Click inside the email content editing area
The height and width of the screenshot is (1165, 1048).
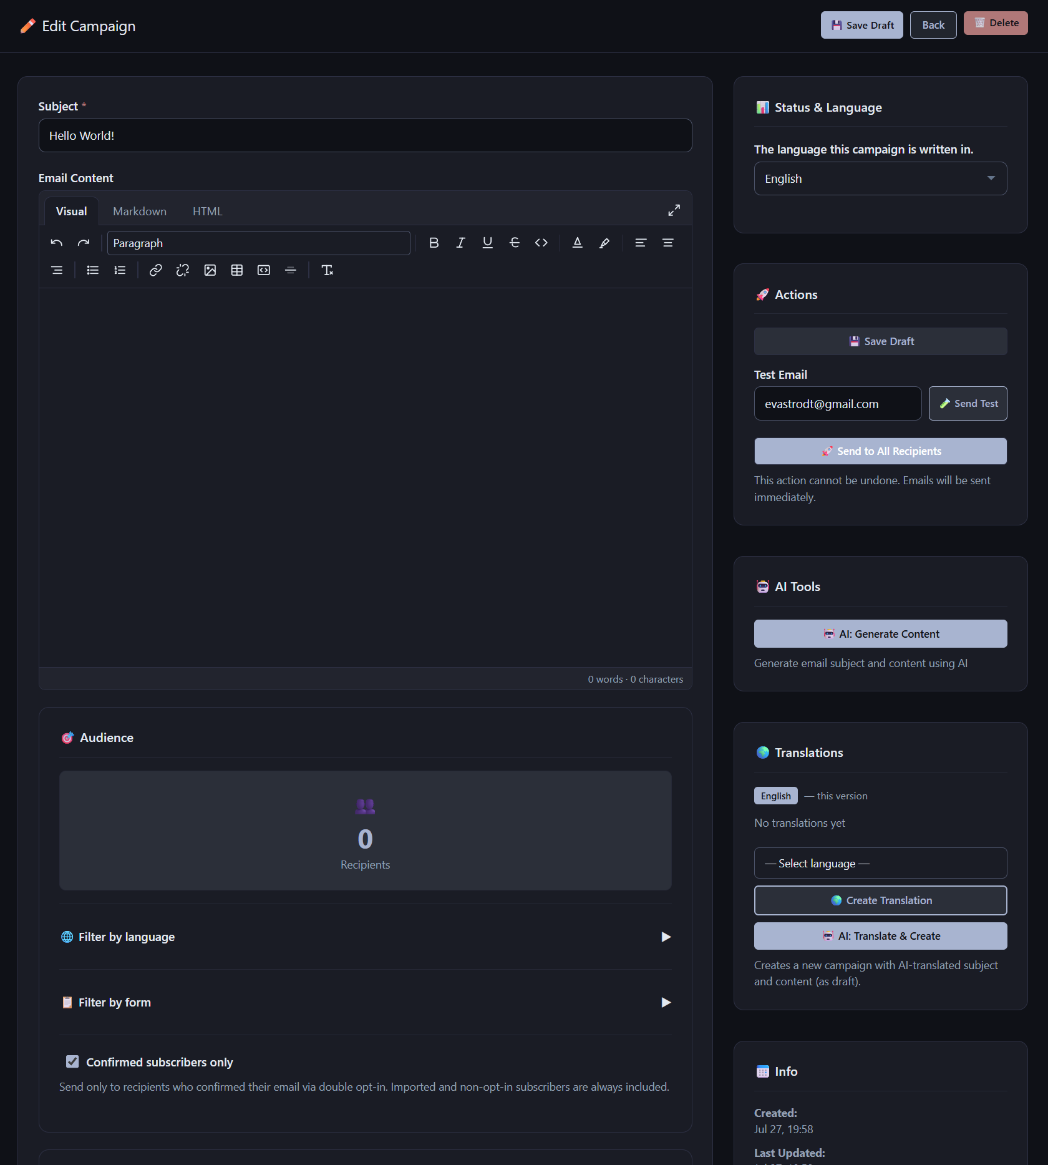point(366,477)
